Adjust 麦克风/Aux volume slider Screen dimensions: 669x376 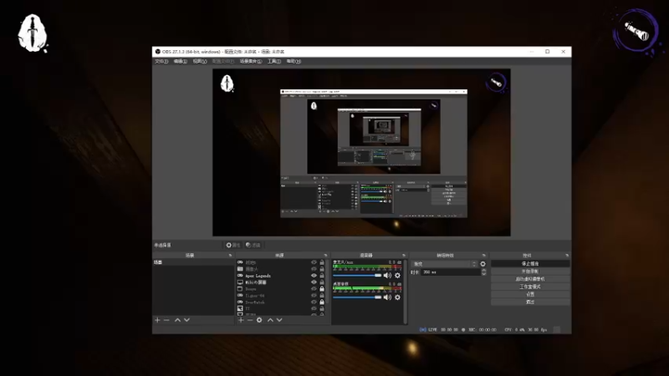coord(358,276)
